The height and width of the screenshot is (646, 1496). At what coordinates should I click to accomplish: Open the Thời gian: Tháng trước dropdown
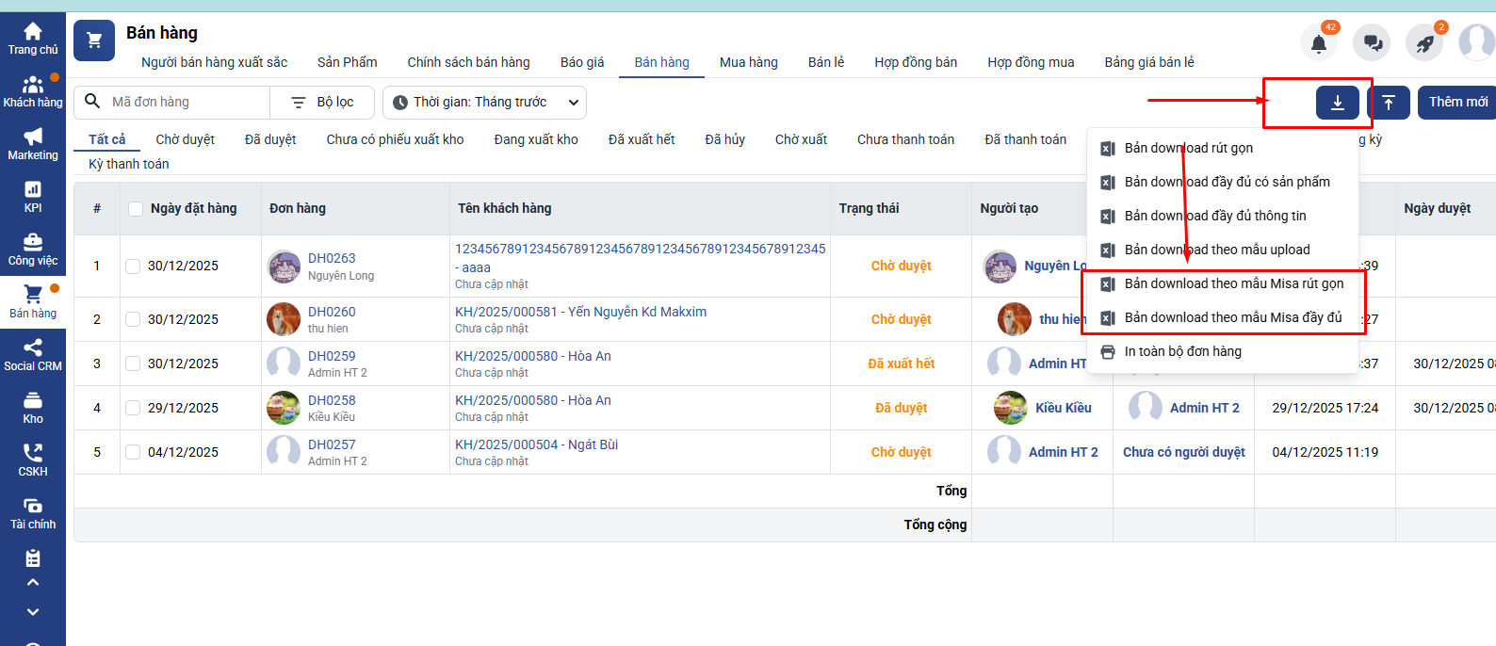(486, 103)
